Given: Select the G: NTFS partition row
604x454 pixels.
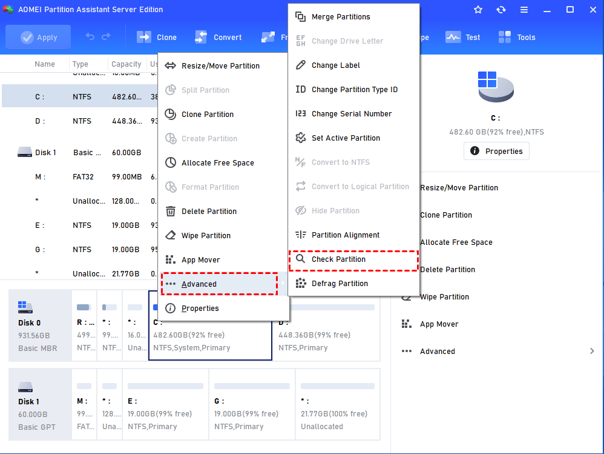Looking at the screenshot, I should (80, 250).
